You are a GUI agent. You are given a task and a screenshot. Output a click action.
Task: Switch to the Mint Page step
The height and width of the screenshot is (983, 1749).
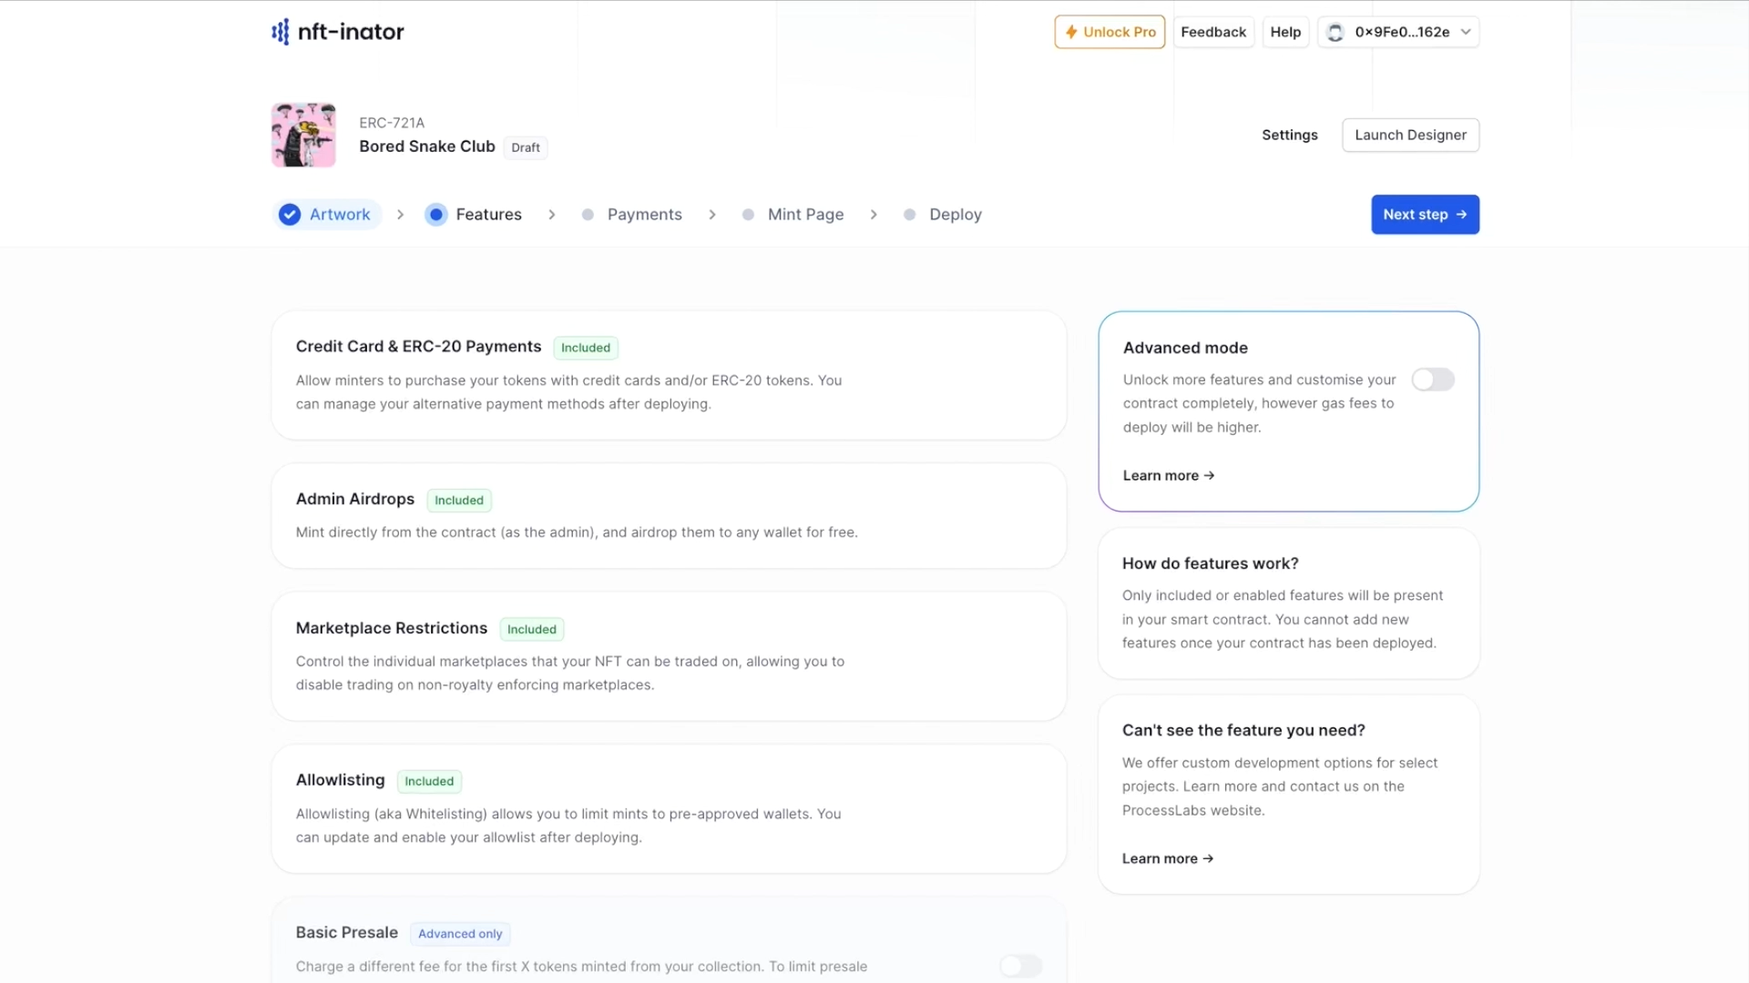pos(805,215)
